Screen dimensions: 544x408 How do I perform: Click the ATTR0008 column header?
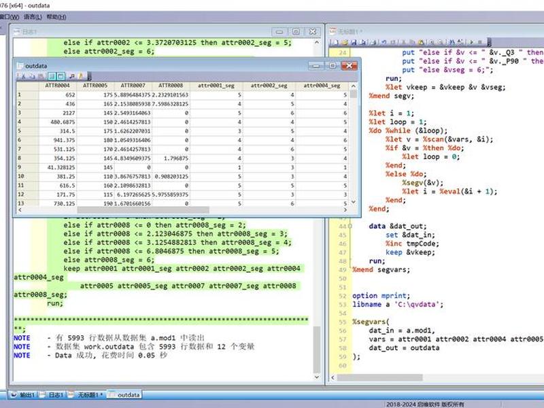click(171, 86)
